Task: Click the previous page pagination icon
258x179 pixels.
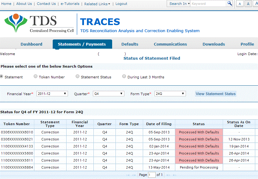Action: point(133,174)
